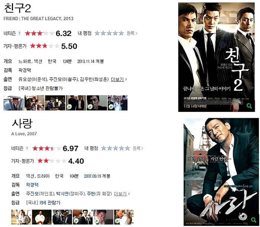Open 등록 to rate 사랑
260x227 pixels.
(x=138, y=148)
